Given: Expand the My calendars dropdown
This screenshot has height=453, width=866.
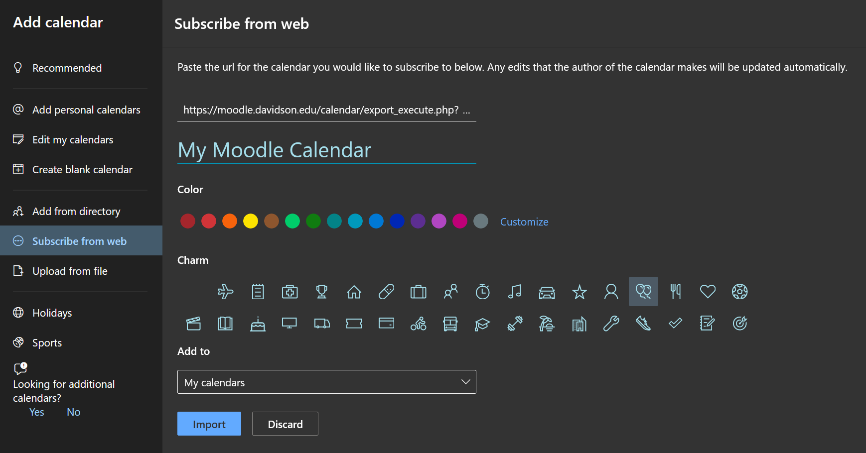Looking at the screenshot, I should pos(326,382).
